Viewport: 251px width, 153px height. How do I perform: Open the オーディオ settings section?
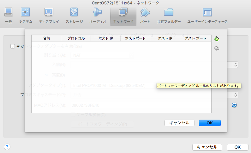98,16
